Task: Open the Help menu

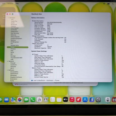Action: [17, 4]
